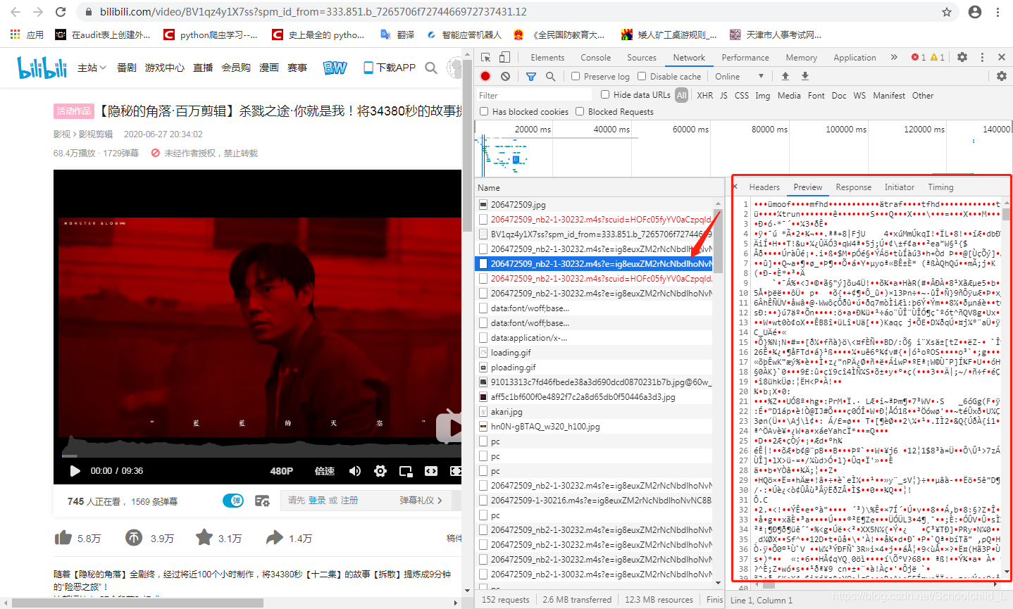Viewport: 1013px width, 609px height.
Task: Favorite the video with the star icon
Action: pyautogui.click(x=204, y=538)
